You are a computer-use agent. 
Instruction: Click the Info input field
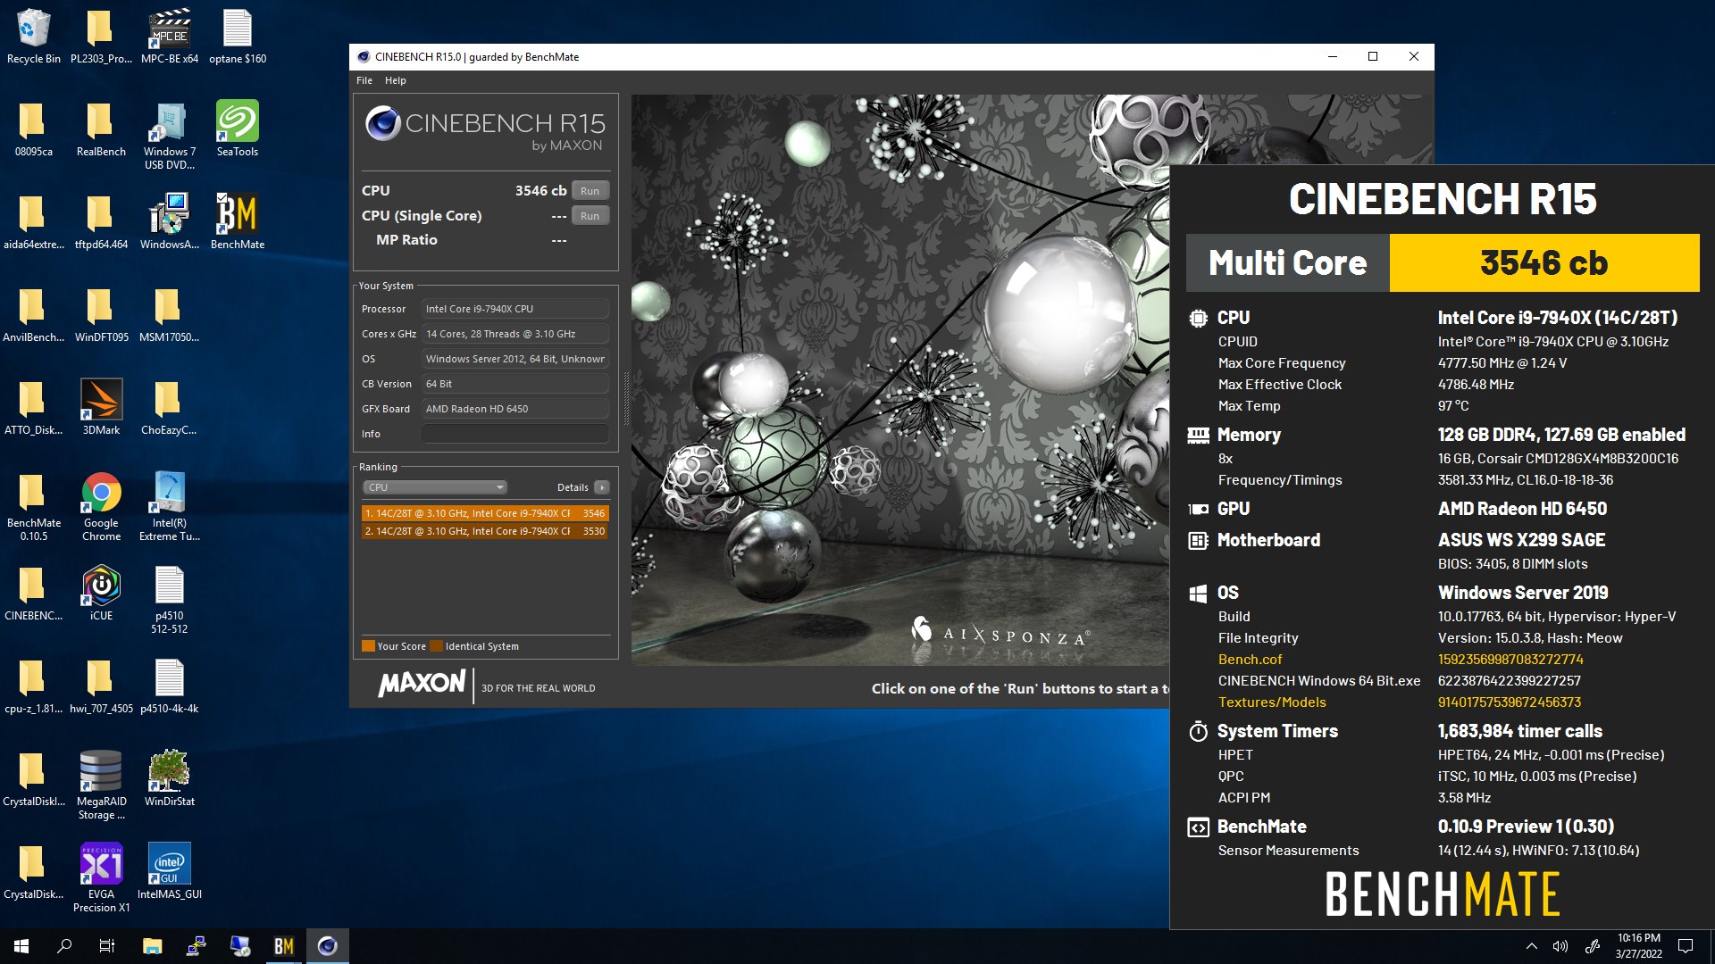515,434
